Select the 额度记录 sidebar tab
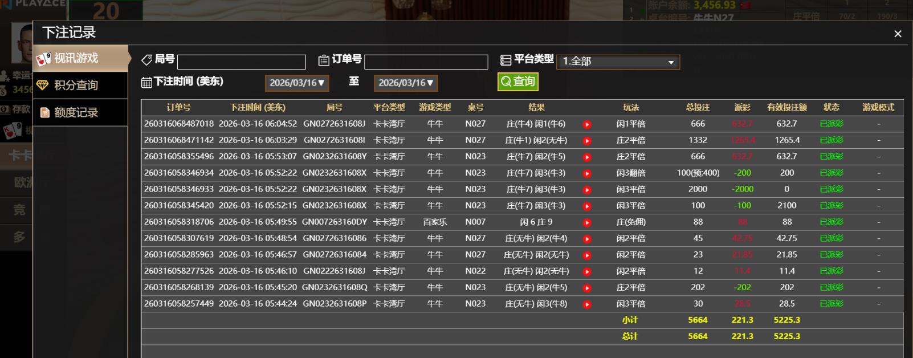 pyautogui.click(x=80, y=113)
